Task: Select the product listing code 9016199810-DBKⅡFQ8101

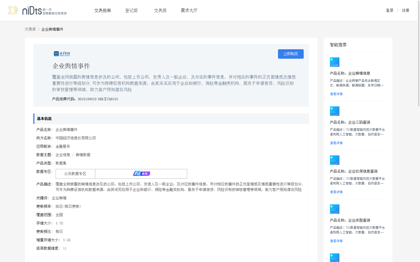Action: click(98, 99)
